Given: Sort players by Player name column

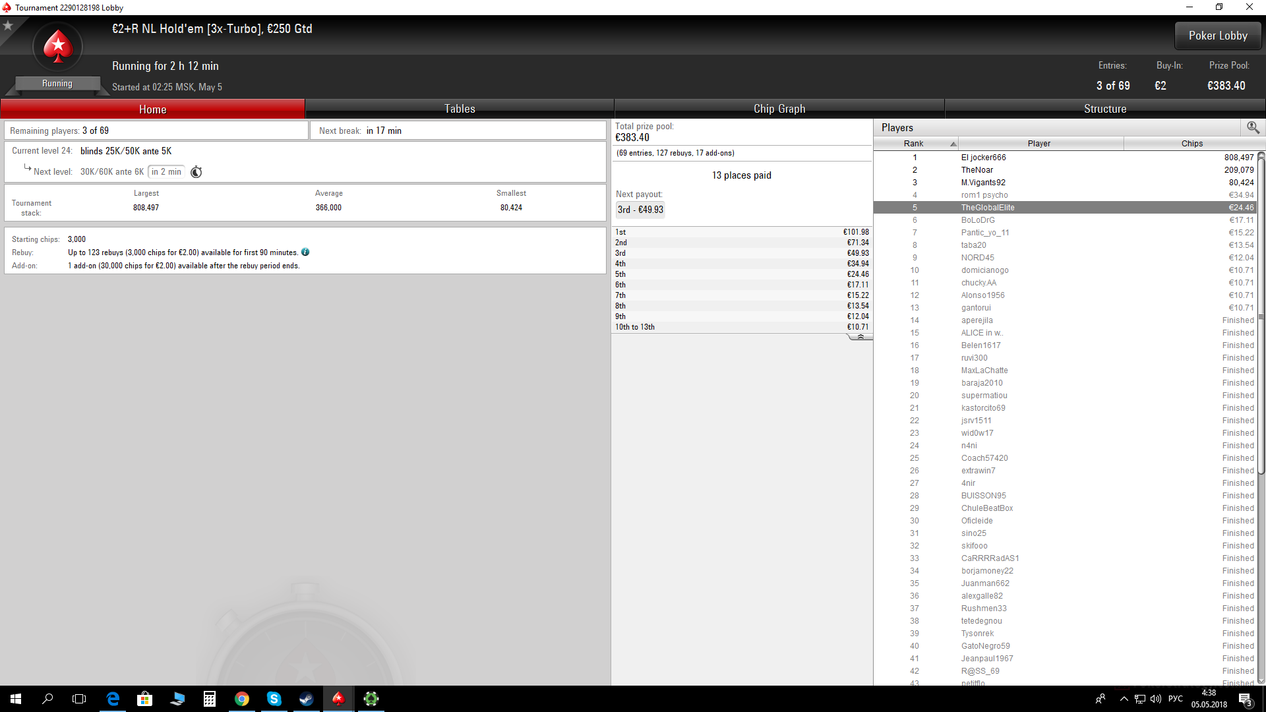Looking at the screenshot, I should [x=1040, y=143].
